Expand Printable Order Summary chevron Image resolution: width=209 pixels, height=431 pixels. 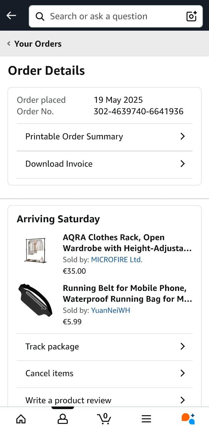click(x=182, y=136)
